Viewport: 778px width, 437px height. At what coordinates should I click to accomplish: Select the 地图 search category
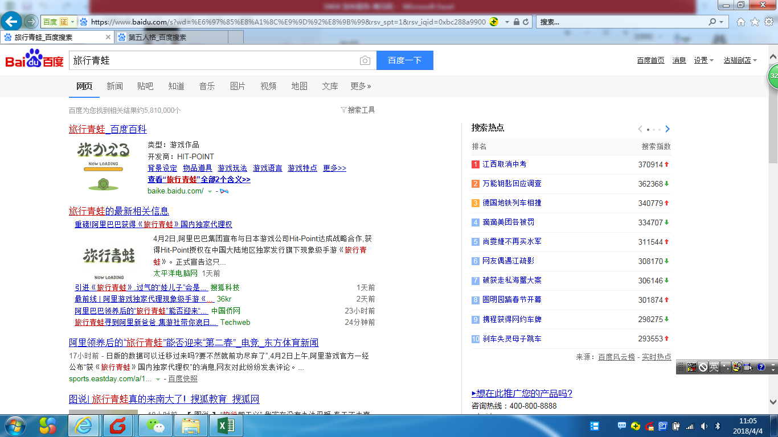pyautogui.click(x=299, y=86)
